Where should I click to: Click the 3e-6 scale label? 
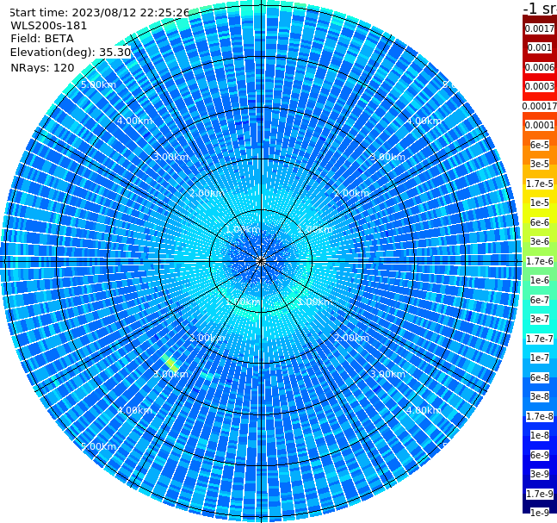tap(540, 241)
